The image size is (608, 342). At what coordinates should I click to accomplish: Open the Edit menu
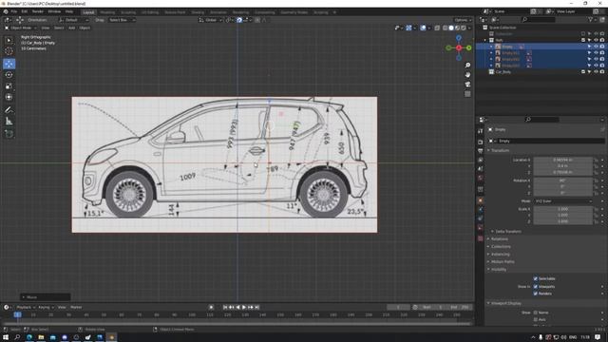pyautogui.click(x=25, y=12)
